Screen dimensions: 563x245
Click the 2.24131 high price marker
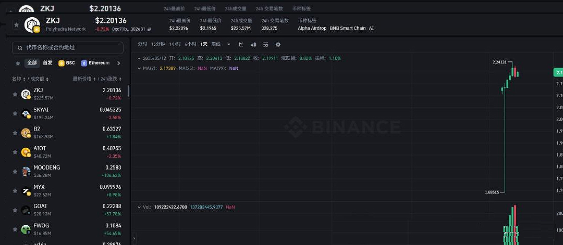(x=499, y=62)
